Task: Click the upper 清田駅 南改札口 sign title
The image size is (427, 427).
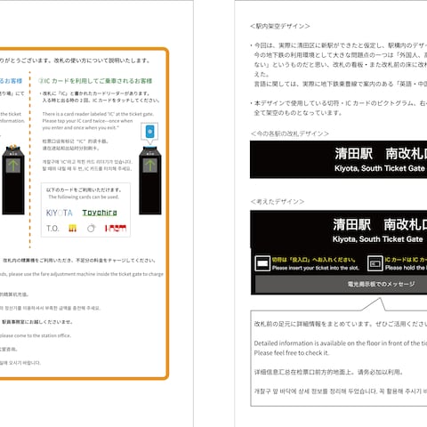Action: tap(381, 154)
